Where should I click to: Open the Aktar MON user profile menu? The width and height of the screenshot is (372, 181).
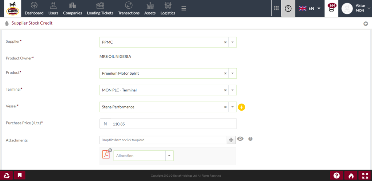(355, 8)
